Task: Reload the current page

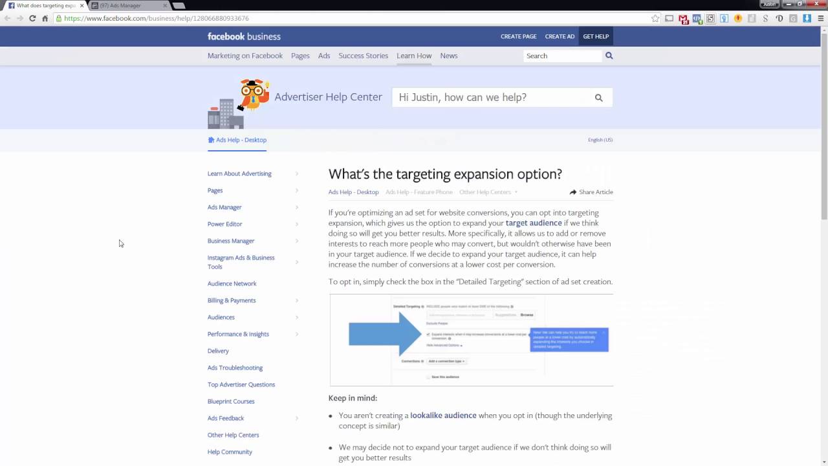Action: click(x=32, y=18)
